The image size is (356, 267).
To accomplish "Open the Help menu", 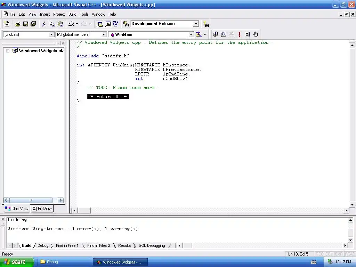I will 112,14.
